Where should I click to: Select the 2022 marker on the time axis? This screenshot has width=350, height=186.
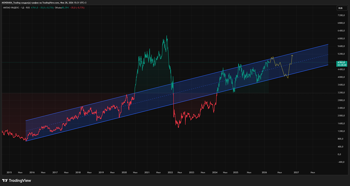tap(170, 172)
